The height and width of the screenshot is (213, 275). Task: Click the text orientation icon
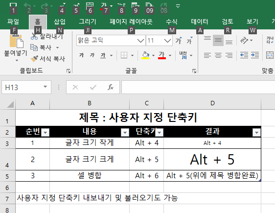[244, 41]
